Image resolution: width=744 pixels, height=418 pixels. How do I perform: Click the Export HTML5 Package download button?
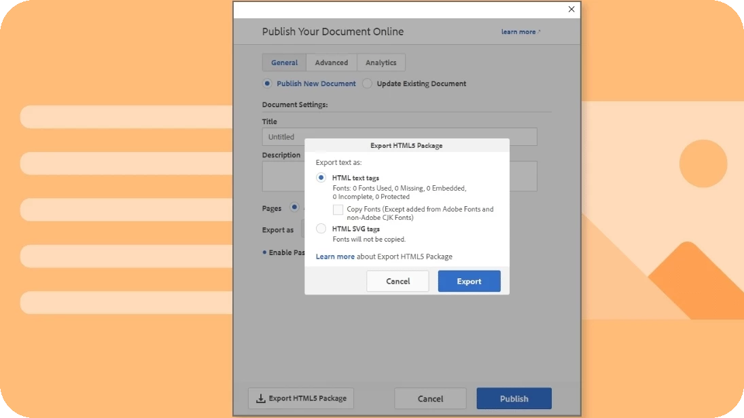[301, 398]
